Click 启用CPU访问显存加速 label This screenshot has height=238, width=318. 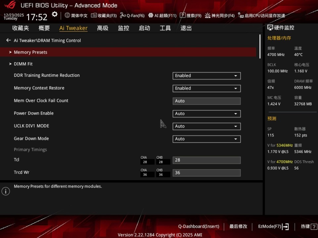[265, 16]
